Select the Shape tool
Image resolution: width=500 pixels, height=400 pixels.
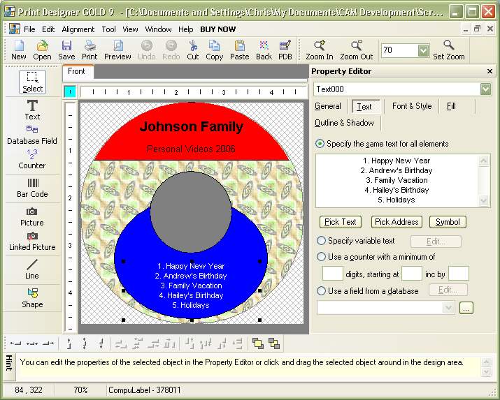(x=32, y=298)
